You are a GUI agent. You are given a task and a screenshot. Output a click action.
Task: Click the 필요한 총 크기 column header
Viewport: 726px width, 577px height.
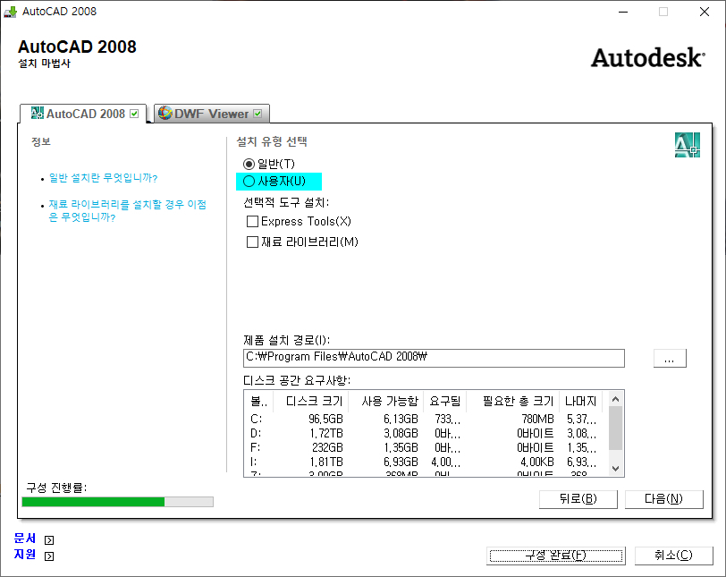(512, 401)
